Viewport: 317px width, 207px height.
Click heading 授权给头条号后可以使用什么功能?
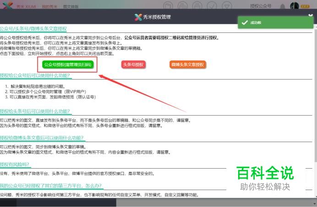(35, 111)
